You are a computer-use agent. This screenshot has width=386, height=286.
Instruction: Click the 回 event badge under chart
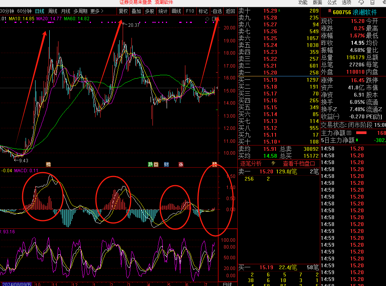(156, 165)
